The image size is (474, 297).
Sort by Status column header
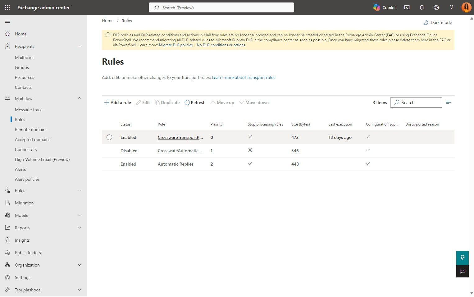(125, 124)
